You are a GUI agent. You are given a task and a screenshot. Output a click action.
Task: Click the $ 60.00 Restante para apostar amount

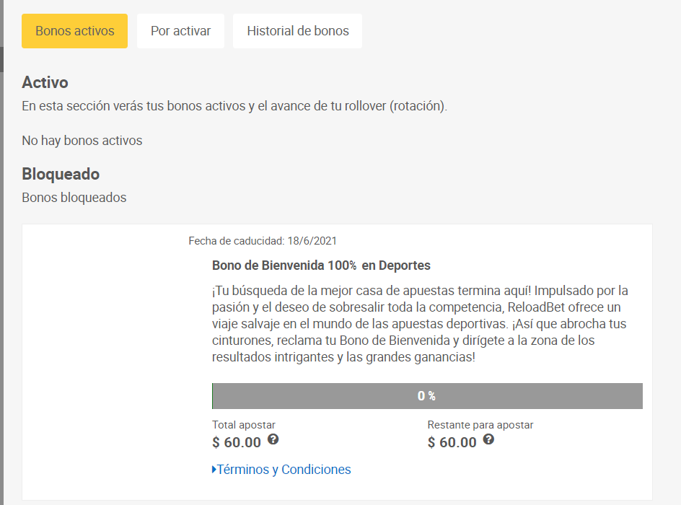click(x=452, y=442)
